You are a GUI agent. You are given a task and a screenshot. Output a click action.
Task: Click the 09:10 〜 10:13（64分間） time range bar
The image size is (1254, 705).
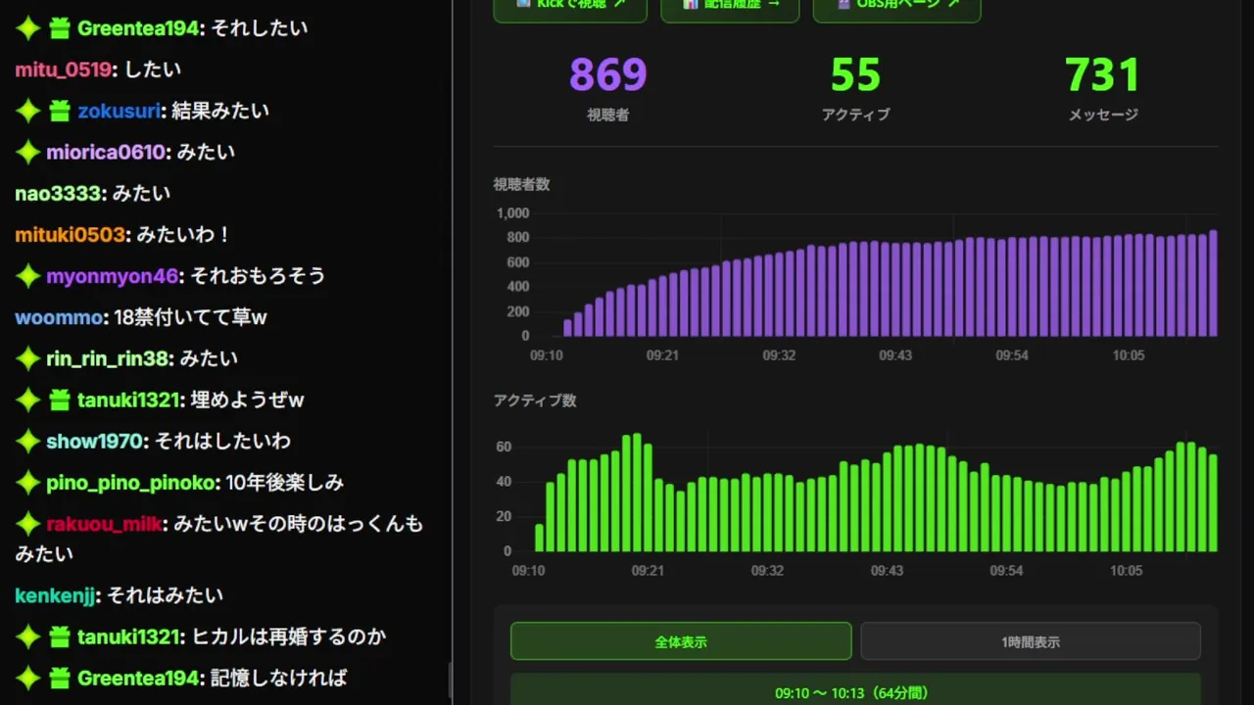(855, 689)
